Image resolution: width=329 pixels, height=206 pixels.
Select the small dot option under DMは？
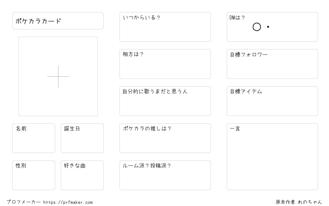coord(268,27)
